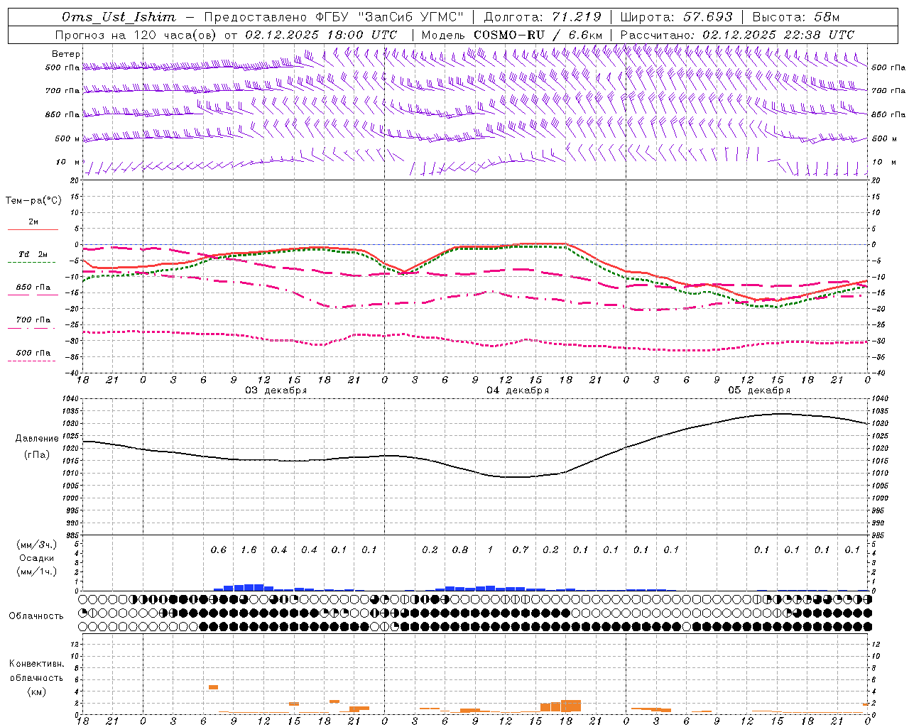Click the right-side 10 м wind label
This screenshot has height=727, width=909.
click(x=883, y=162)
